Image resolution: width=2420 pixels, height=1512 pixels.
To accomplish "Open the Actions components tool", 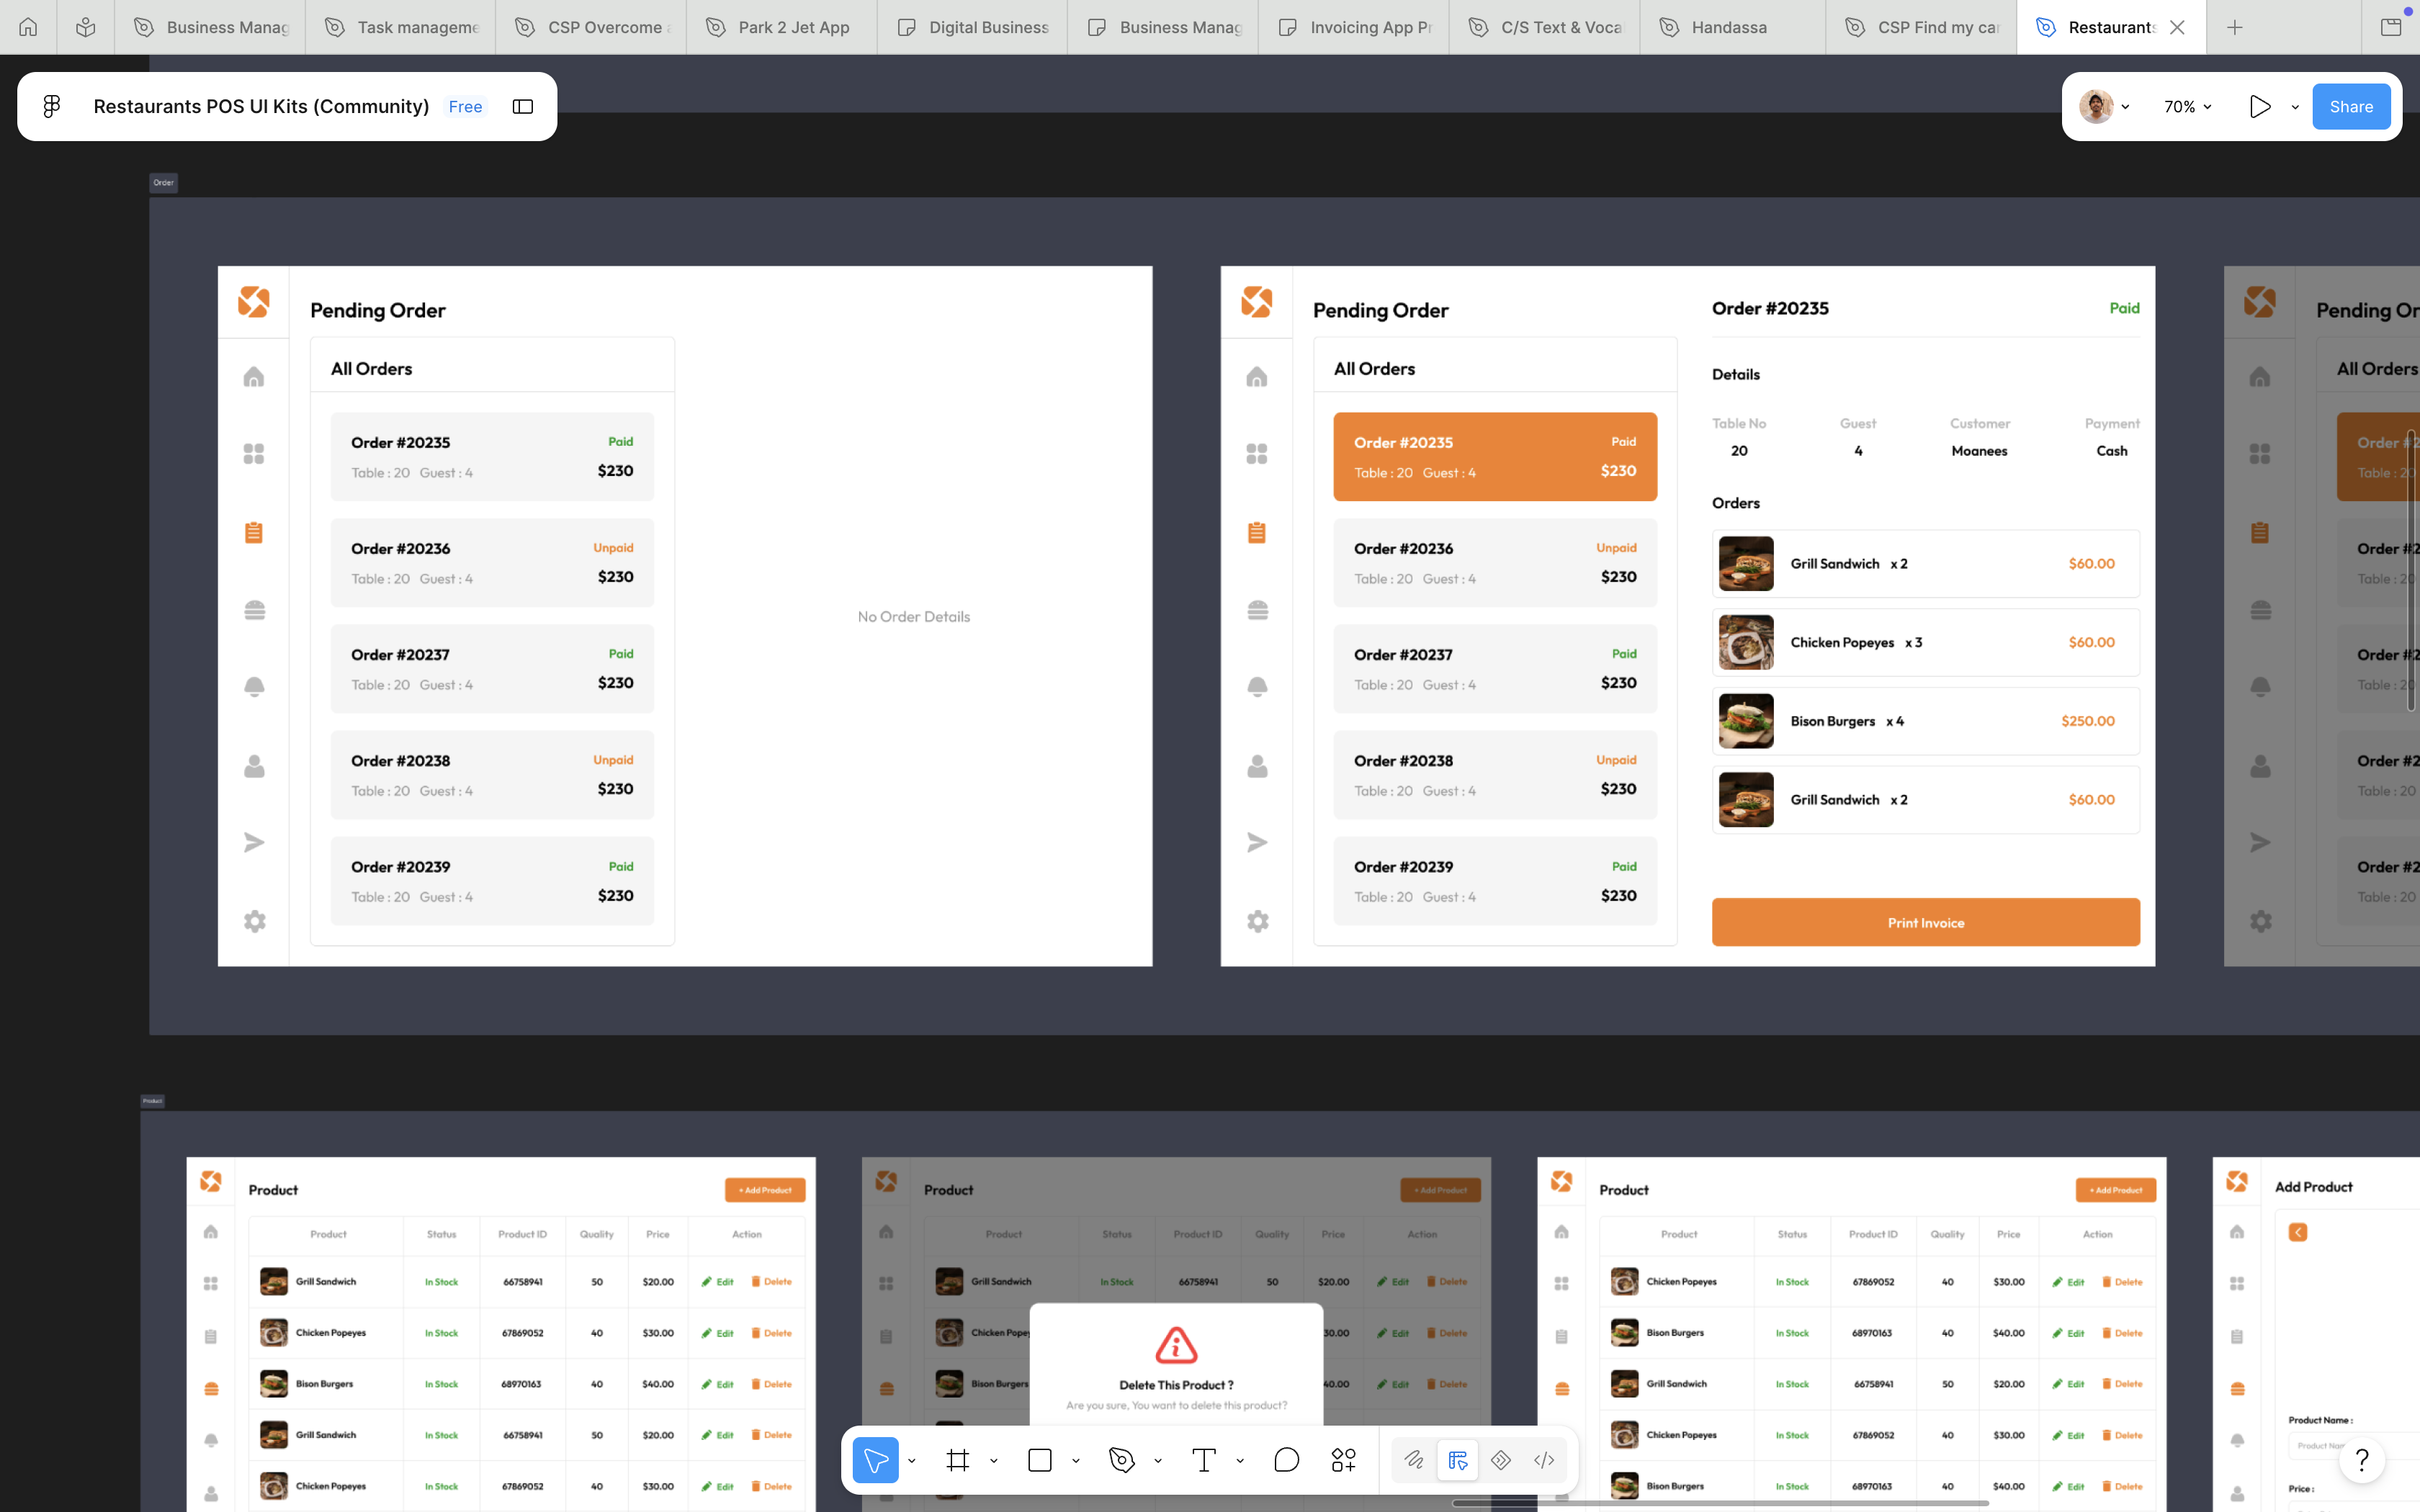I will tap(1343, 1460).
